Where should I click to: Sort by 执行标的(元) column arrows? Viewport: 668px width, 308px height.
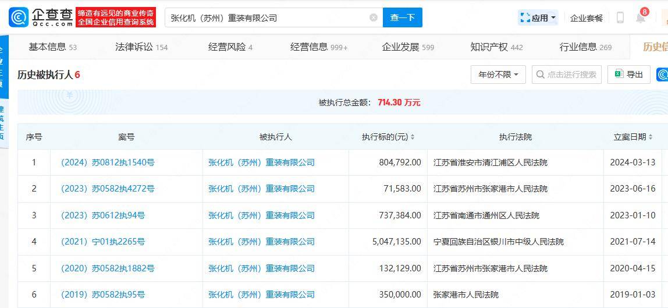413,137
